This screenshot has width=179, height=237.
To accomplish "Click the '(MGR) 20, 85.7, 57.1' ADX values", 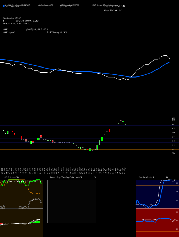I will [37, 29].
